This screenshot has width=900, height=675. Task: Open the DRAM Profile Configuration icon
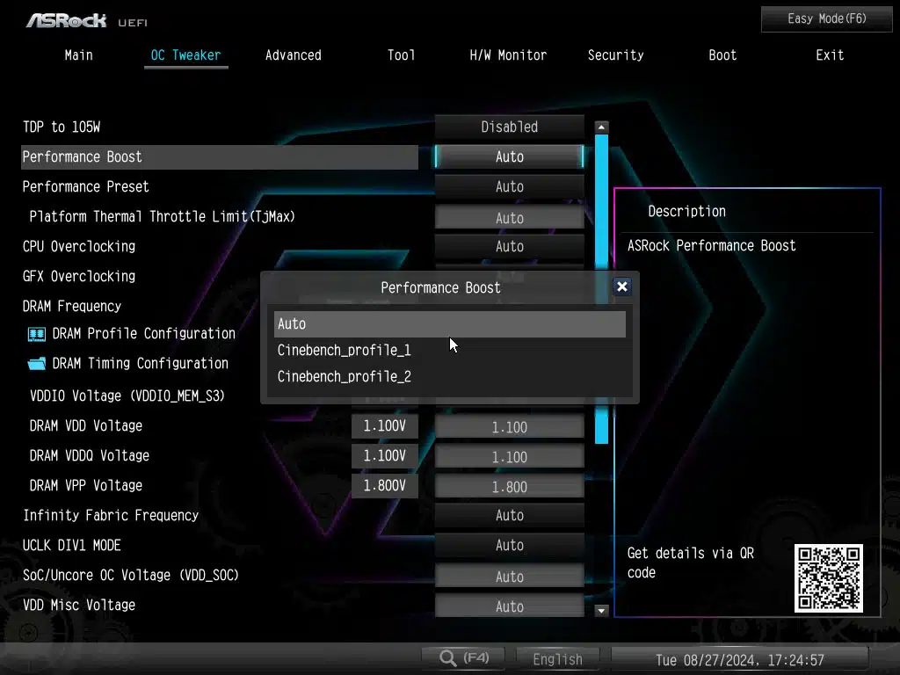tap(37, 334)
